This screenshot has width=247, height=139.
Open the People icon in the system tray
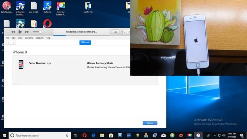tap(208, 136)
